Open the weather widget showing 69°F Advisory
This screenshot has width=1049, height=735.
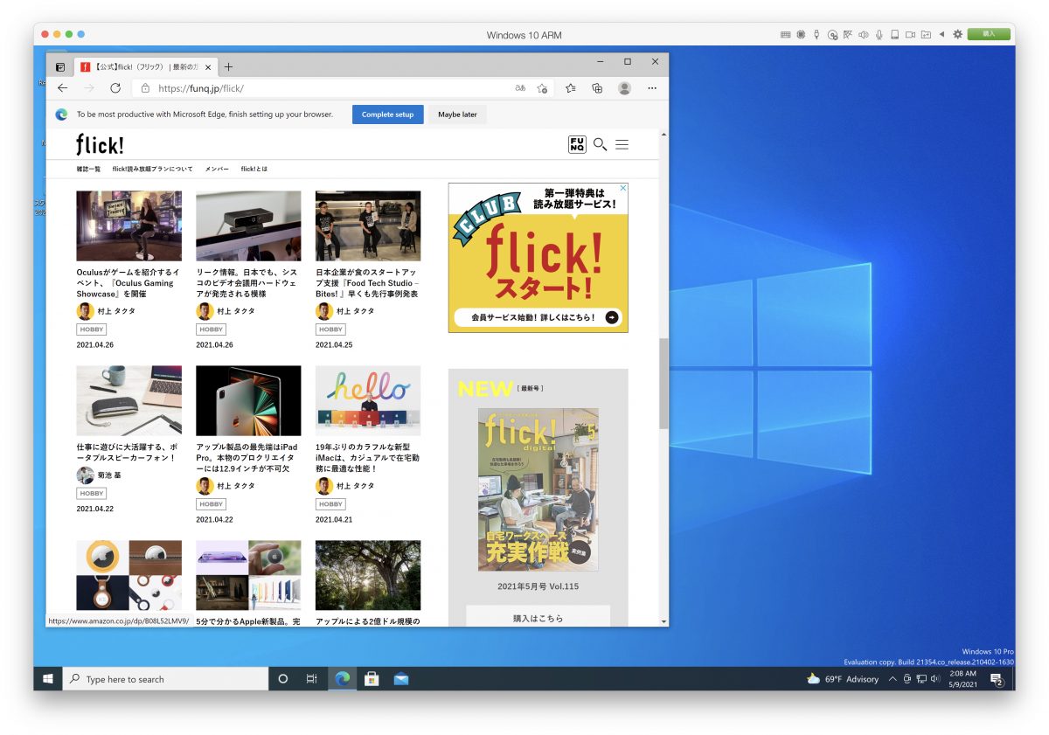[843, 679]
